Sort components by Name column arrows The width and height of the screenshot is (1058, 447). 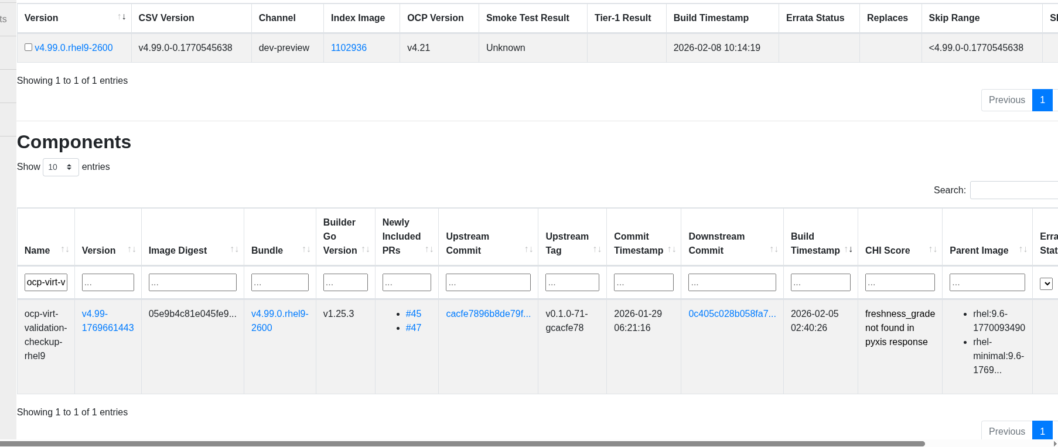(x=64, y=250)
